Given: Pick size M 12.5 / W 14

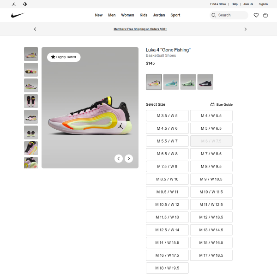Looking at the screenshot, I should pos(167,230).
